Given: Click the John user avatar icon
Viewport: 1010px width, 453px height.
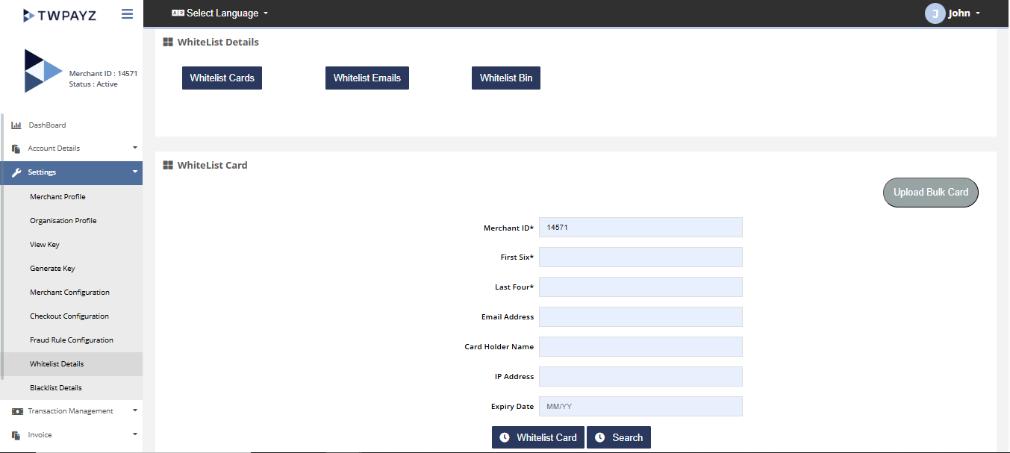Looking at the screenshot, I should pos(935,13).
